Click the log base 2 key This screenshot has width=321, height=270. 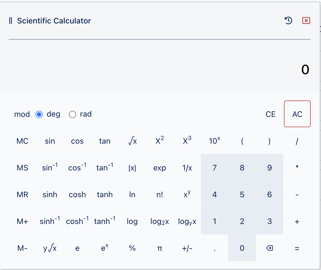[x=160, y=221]
